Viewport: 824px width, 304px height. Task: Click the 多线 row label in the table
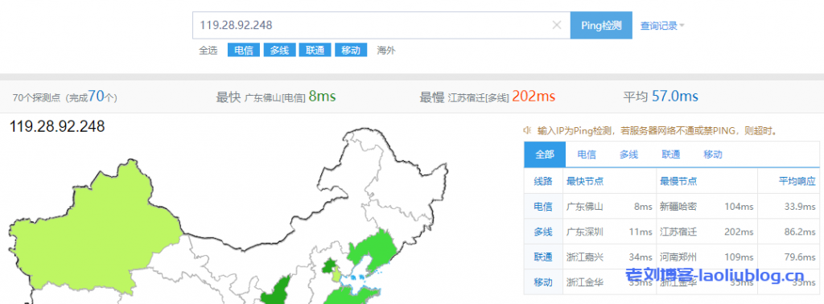pyautogui.click(x=543, y=232)
